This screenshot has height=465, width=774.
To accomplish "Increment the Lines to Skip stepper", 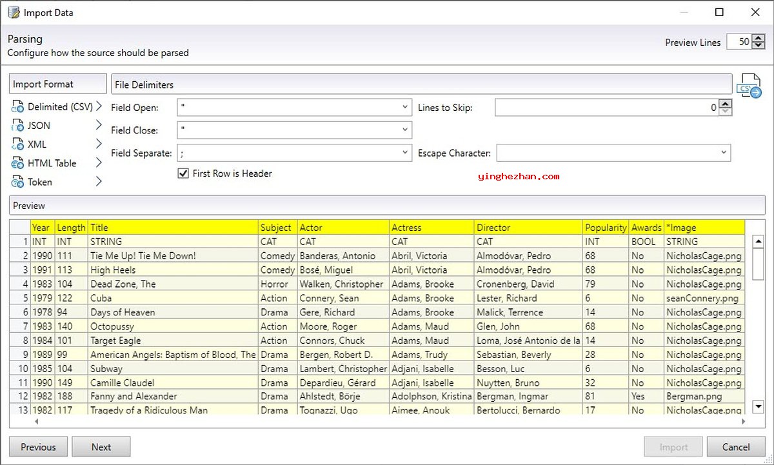I will click(726, 104).
